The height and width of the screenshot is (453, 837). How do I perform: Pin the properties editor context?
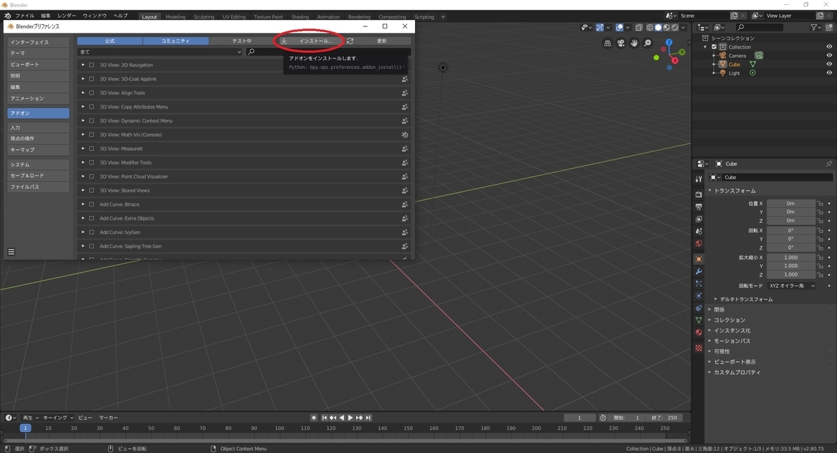(x=829, y=164)
